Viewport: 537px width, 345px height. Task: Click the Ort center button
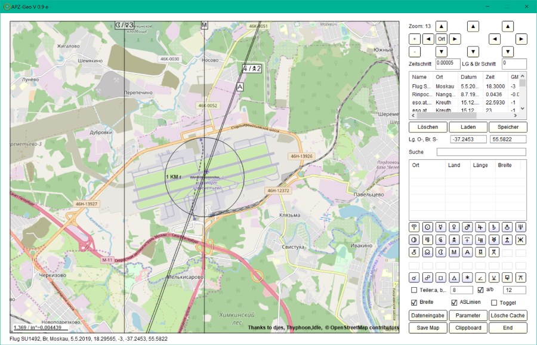[442, 39]
